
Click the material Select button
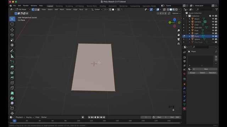(202, 73)
